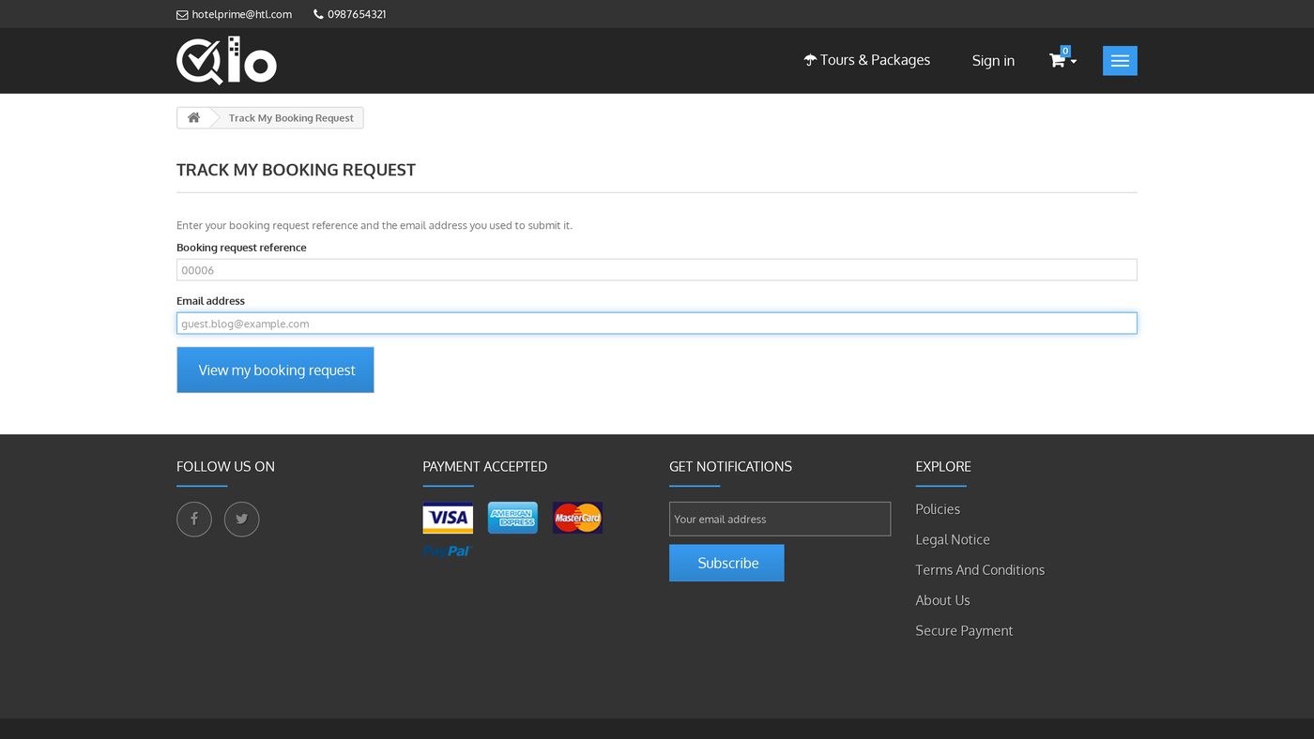Focus the Booking request reference field
The height and width of the screenshot is (739, 1314).
tap(657, 270)
